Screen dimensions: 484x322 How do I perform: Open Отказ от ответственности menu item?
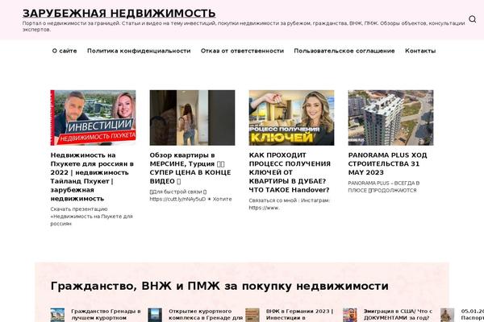click(242, 51)
